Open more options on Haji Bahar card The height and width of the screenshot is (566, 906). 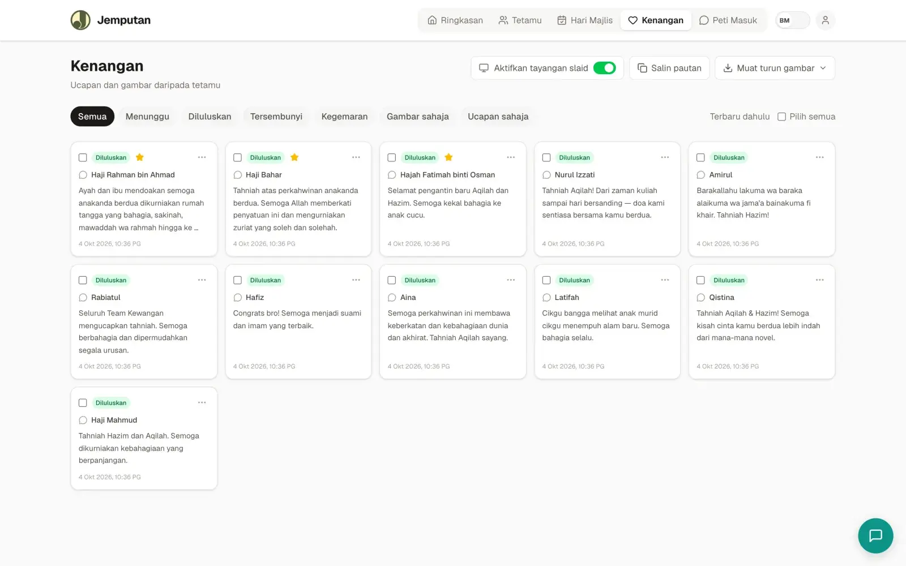coord(356,157)
